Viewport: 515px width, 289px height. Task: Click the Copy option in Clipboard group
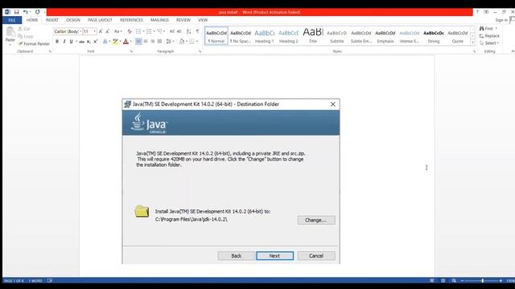pos(26,36)
